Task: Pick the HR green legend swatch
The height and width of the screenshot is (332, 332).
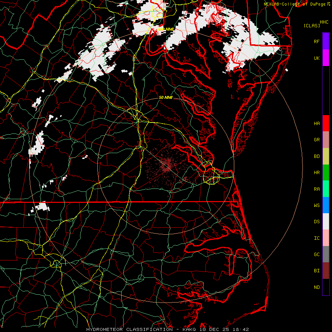Action: click(326, 172)
